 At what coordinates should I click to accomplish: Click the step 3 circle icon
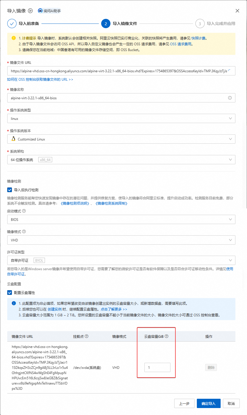tap(200, 24)
